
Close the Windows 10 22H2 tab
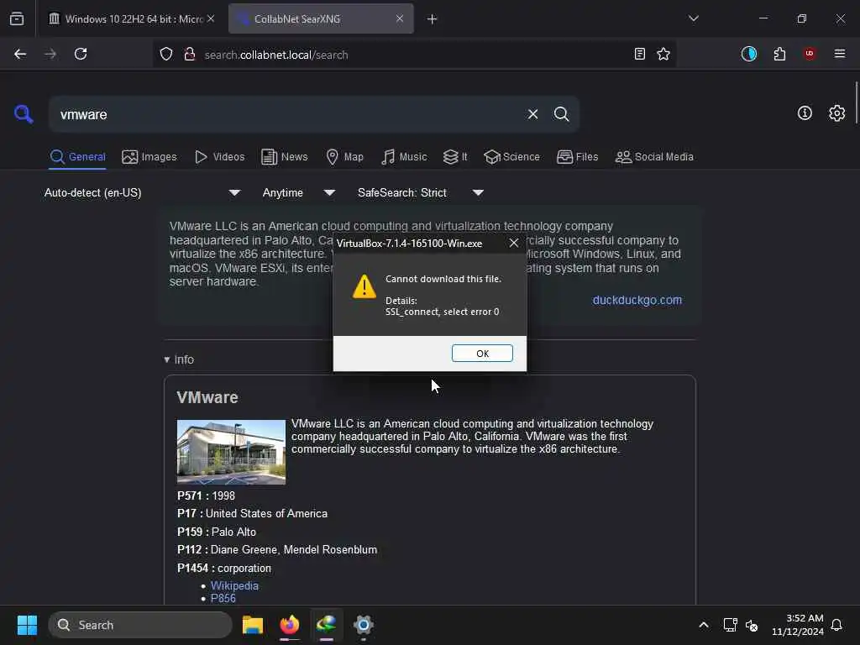tap(211, 18)
